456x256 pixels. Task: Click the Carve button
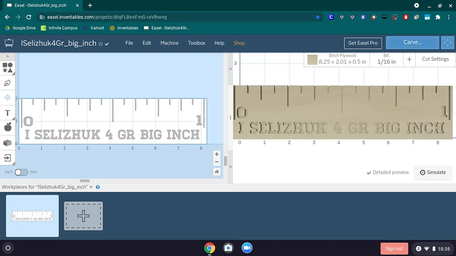412,42
